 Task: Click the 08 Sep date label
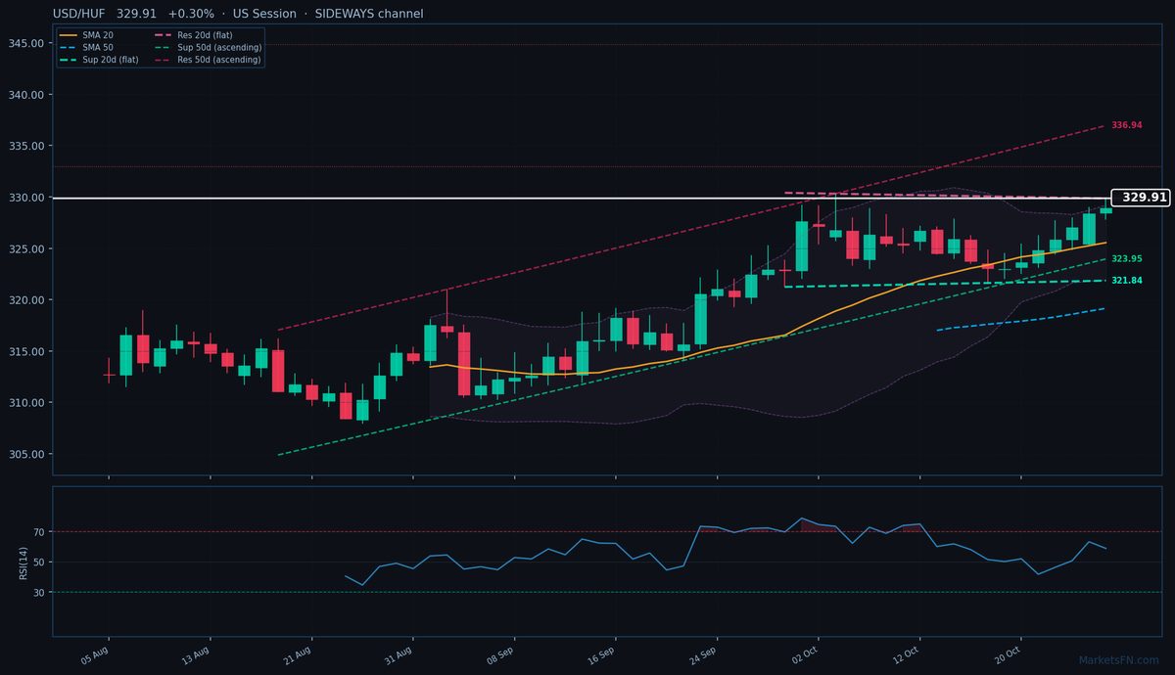[499, 654]
